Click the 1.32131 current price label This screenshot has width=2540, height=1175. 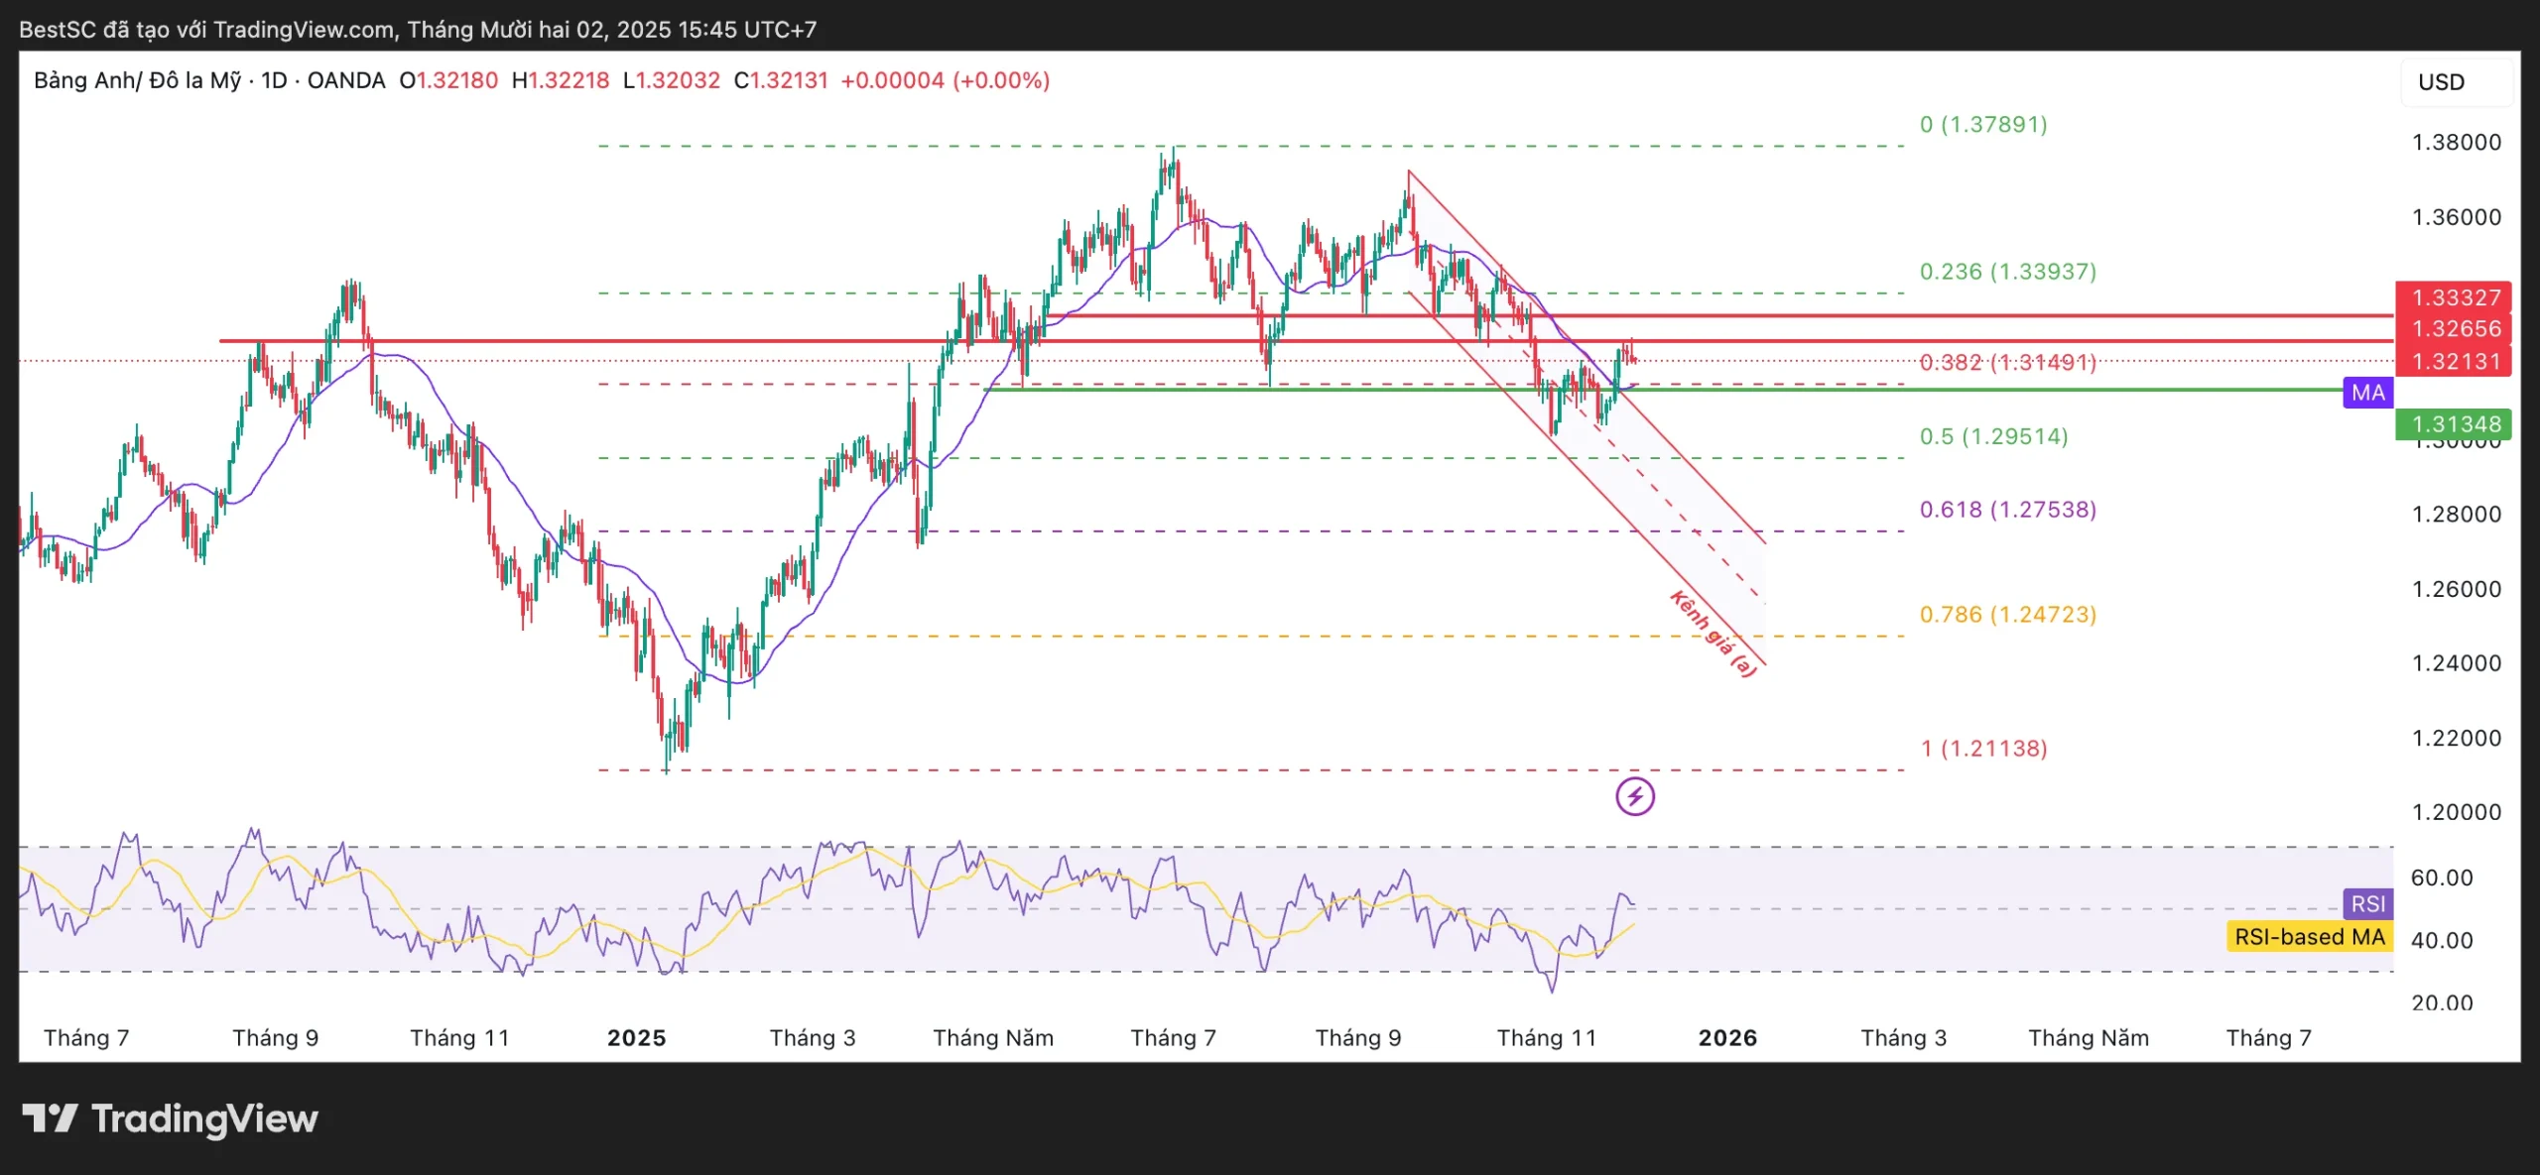click(2456, 361)
